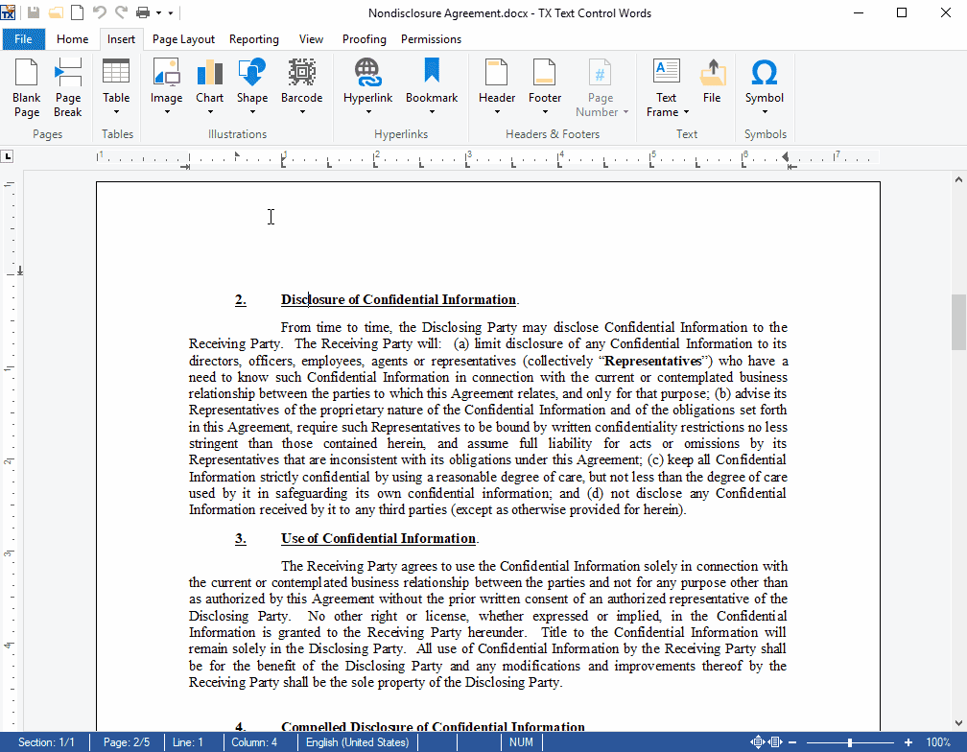Insert a Blank Page
The width and height of the screenshot is (967, 752).
click(x=27, y=86)
